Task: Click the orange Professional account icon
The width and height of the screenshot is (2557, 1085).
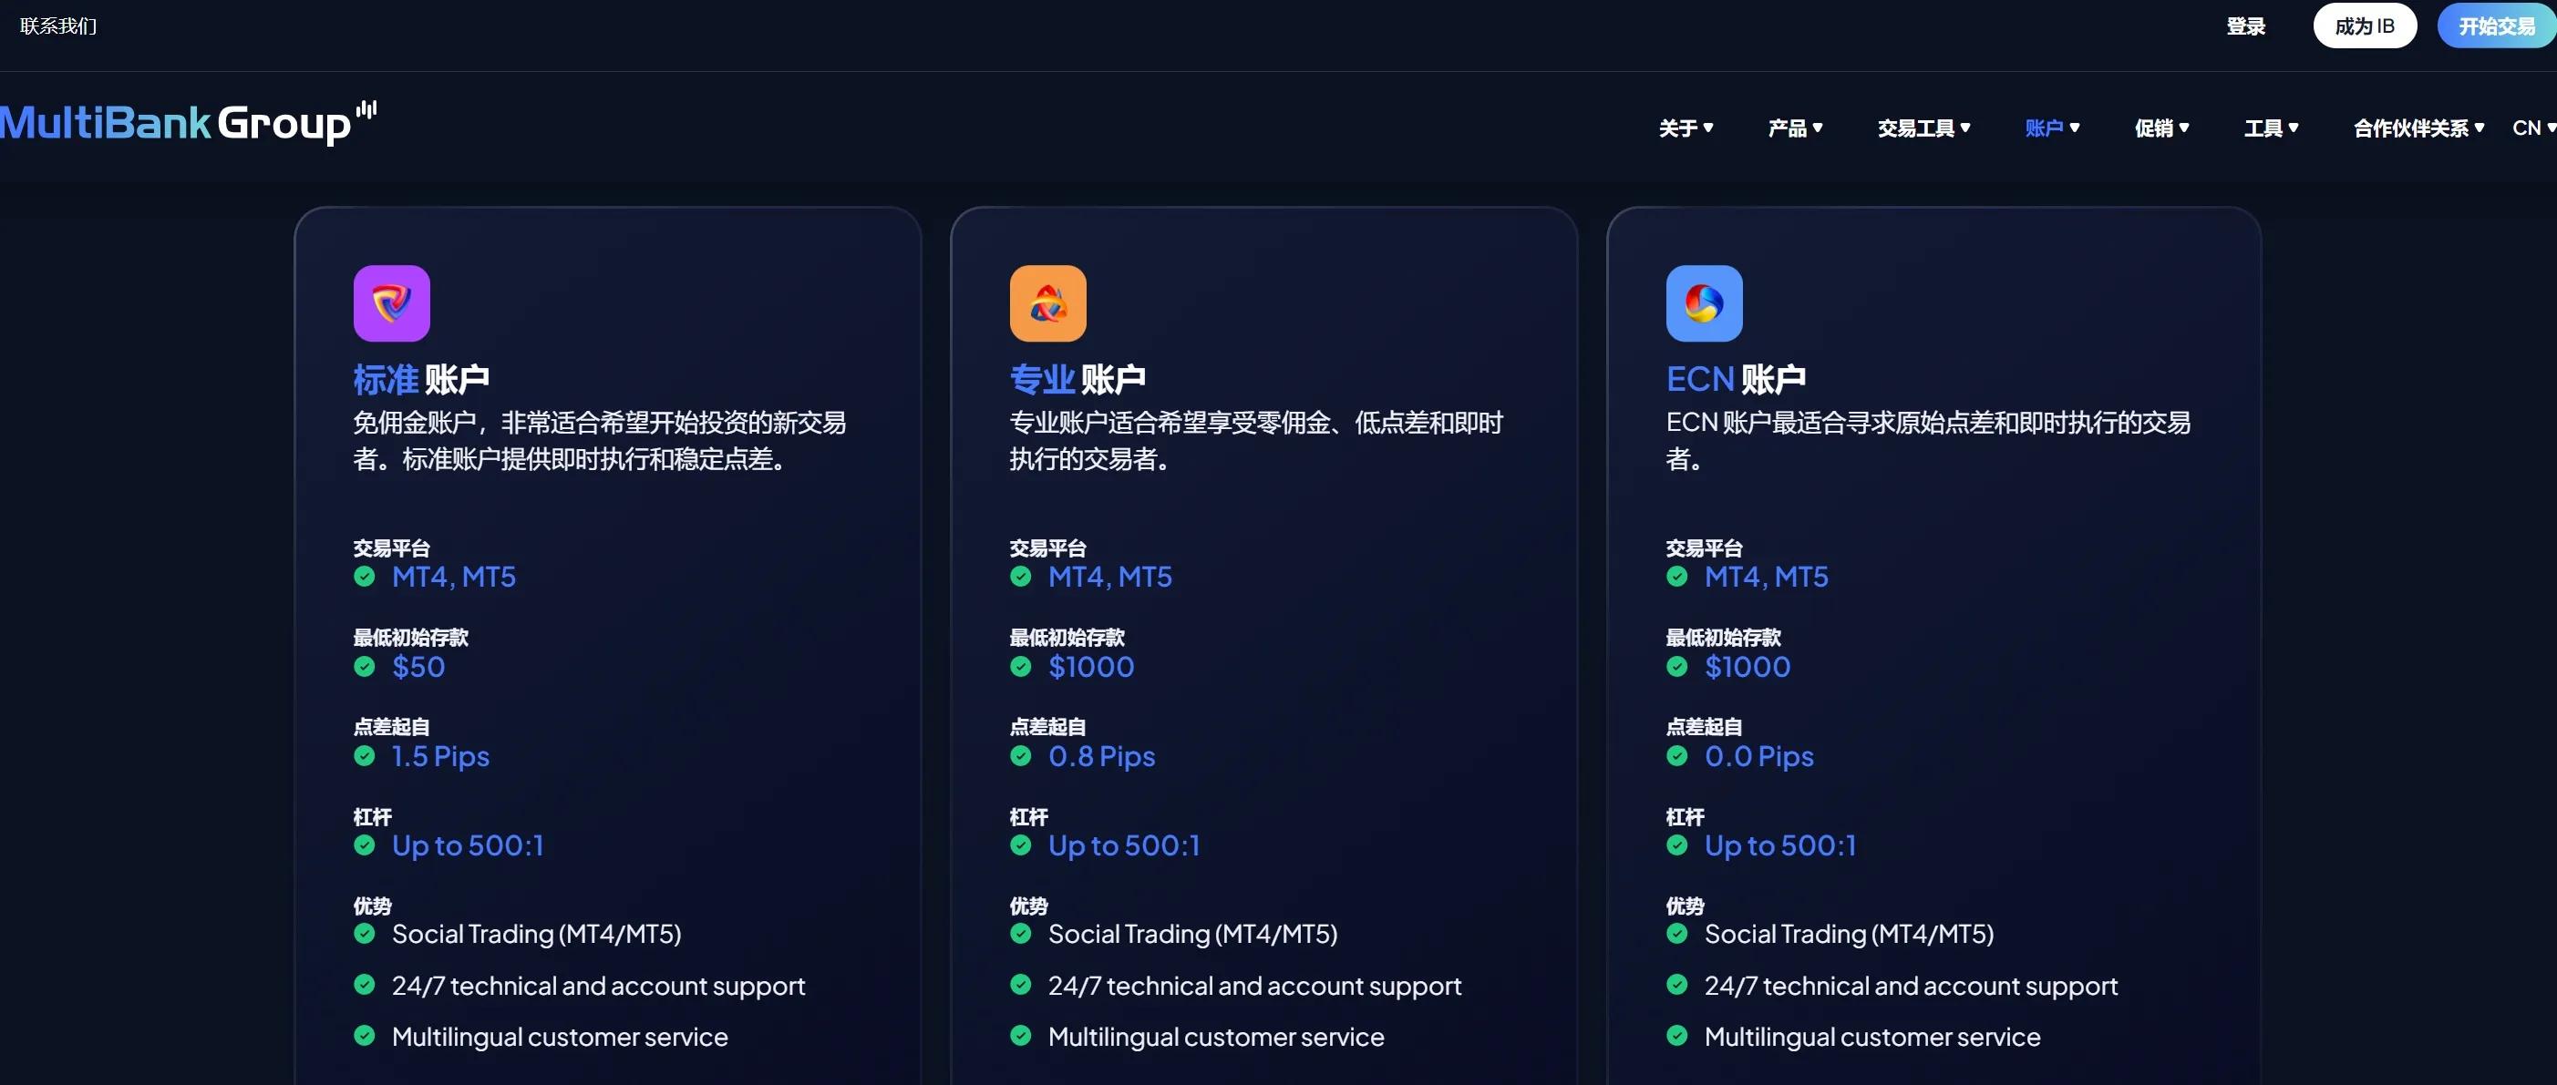Action: 1047,302
